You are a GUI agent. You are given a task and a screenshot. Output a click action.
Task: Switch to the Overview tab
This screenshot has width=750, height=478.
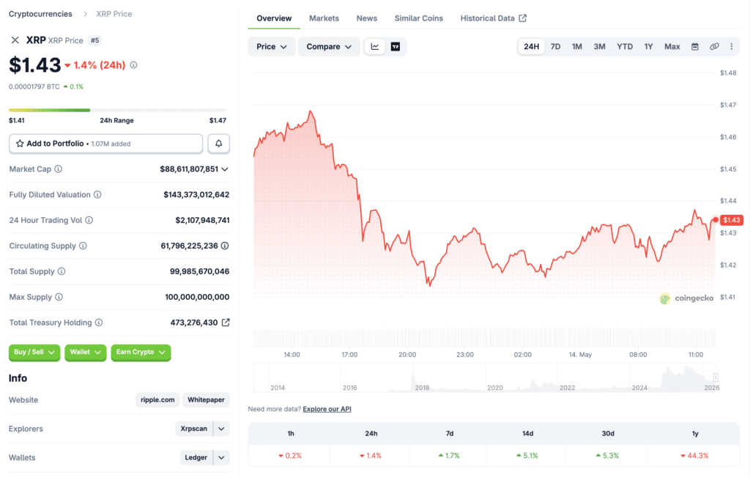274,18
